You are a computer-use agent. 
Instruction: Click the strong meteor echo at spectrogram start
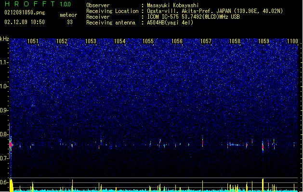click(11, 144)
